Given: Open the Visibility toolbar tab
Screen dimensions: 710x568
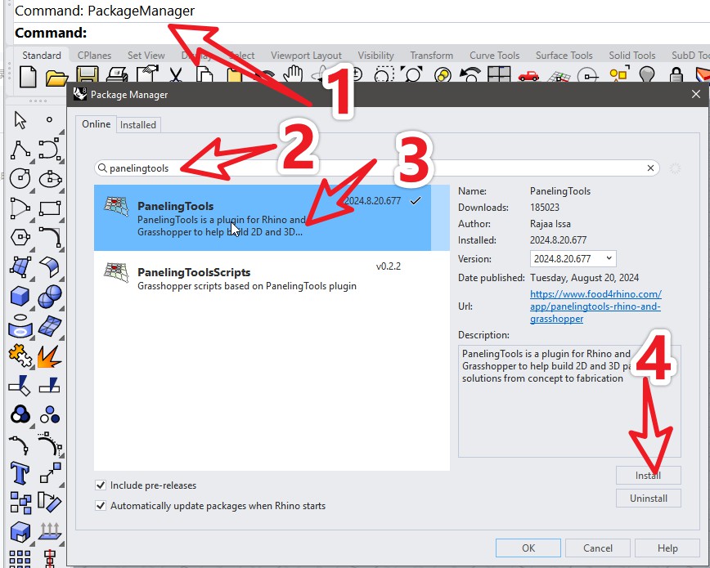Looking at the screenshot, I should click(x=375, y=56).
